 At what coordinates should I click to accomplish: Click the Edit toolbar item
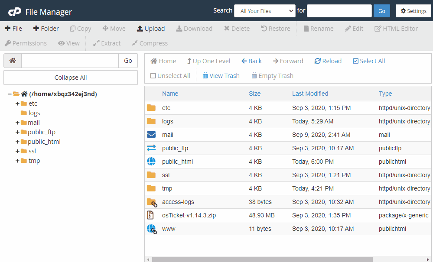[x=354, y=29]
